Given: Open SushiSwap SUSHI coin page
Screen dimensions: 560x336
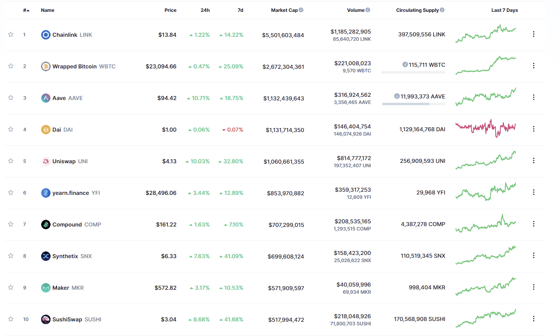Looking at the screenshot, I should pos(77,319).
